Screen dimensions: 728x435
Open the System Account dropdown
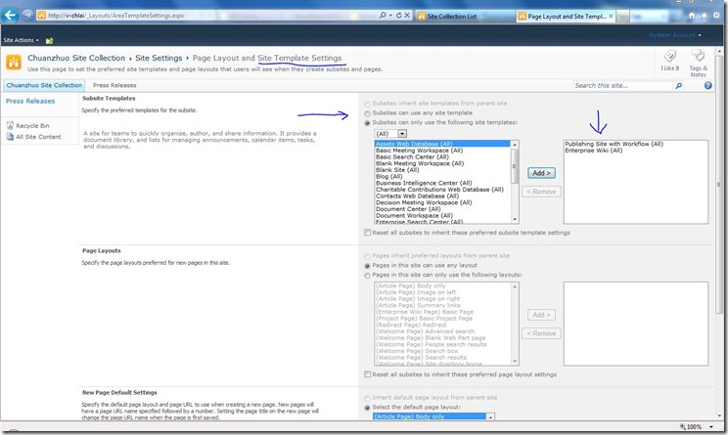tap(674, 35)
